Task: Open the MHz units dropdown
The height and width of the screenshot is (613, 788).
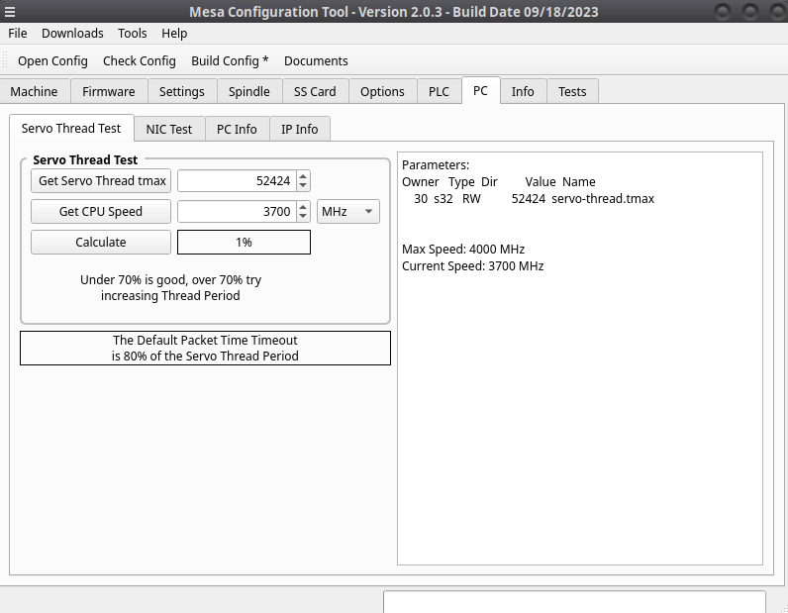Action: click(348, 212)
